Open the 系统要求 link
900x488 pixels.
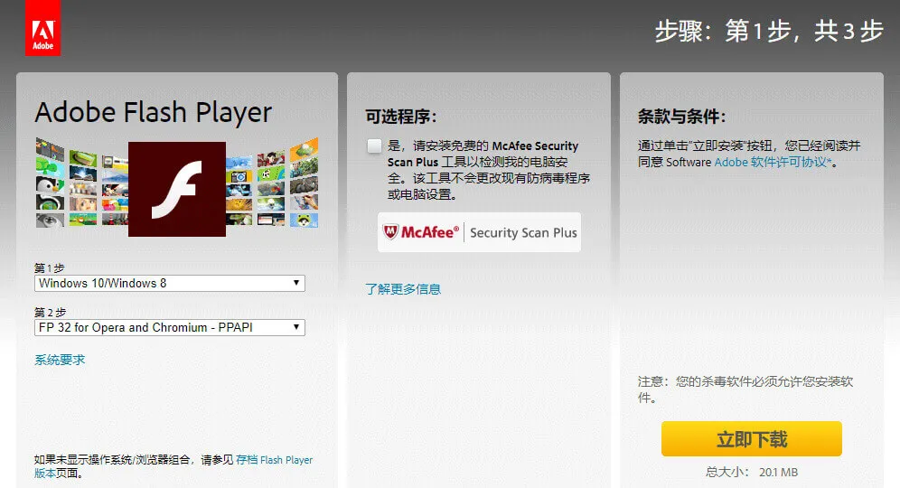(60, 360)
